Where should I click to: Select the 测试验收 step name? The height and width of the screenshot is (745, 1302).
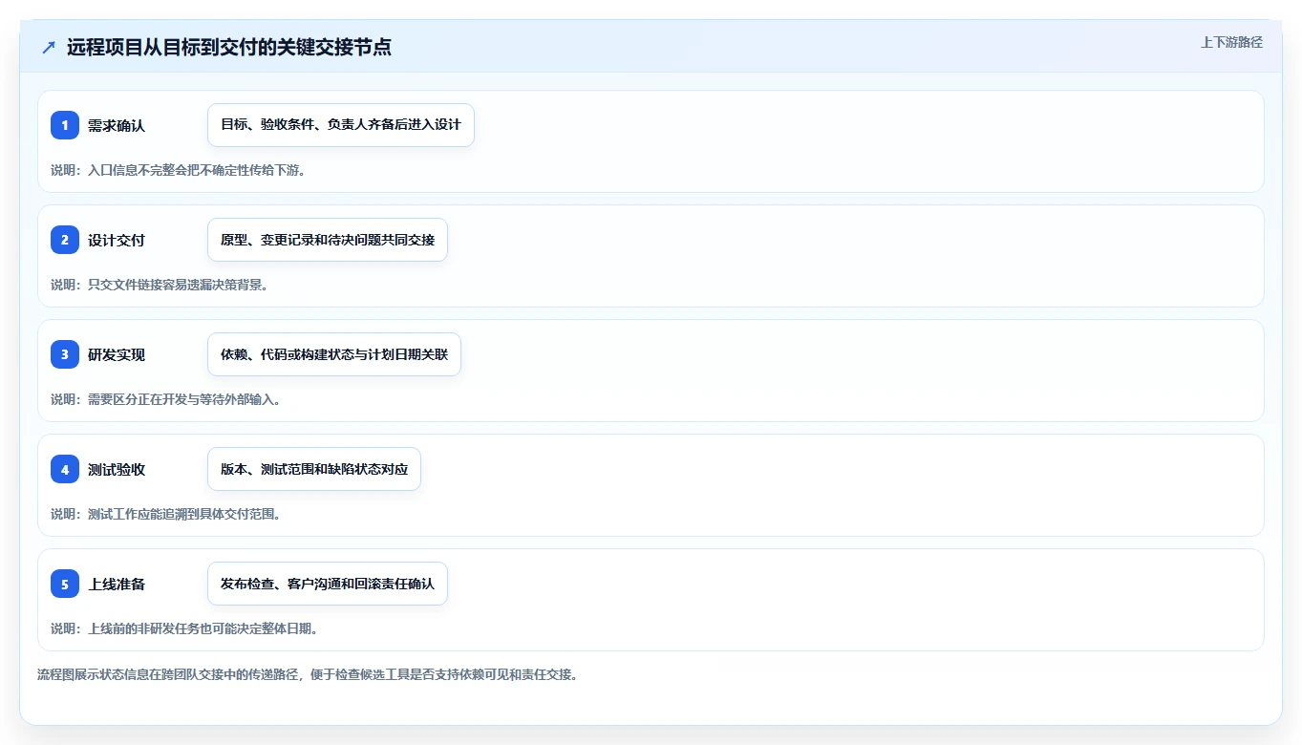click(117, 469)
